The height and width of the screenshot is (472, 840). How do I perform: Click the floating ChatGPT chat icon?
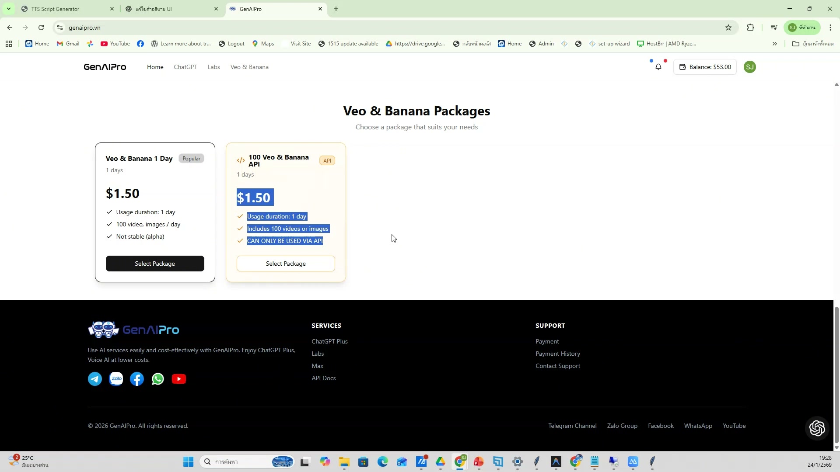817,428
